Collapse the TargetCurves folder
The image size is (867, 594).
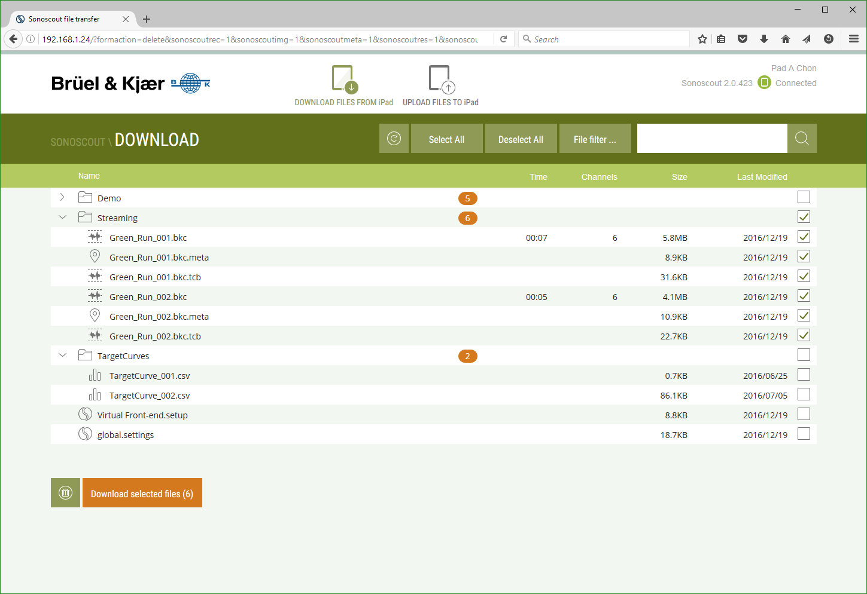tap(62, 356)
